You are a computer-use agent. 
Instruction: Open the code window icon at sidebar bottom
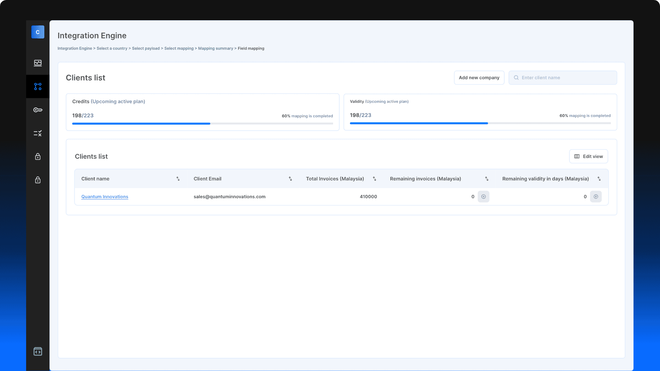(x=38, y=351)
